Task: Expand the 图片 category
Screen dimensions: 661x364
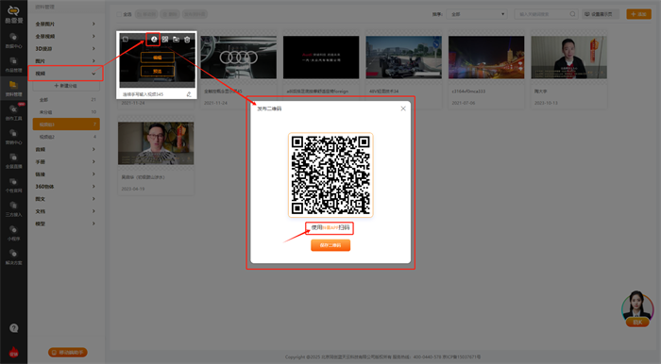Action: [x=65, y=61]
